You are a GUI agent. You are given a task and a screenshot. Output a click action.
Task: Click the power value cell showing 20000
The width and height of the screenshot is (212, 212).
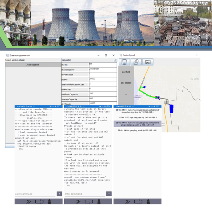click(x=102, y=79)
